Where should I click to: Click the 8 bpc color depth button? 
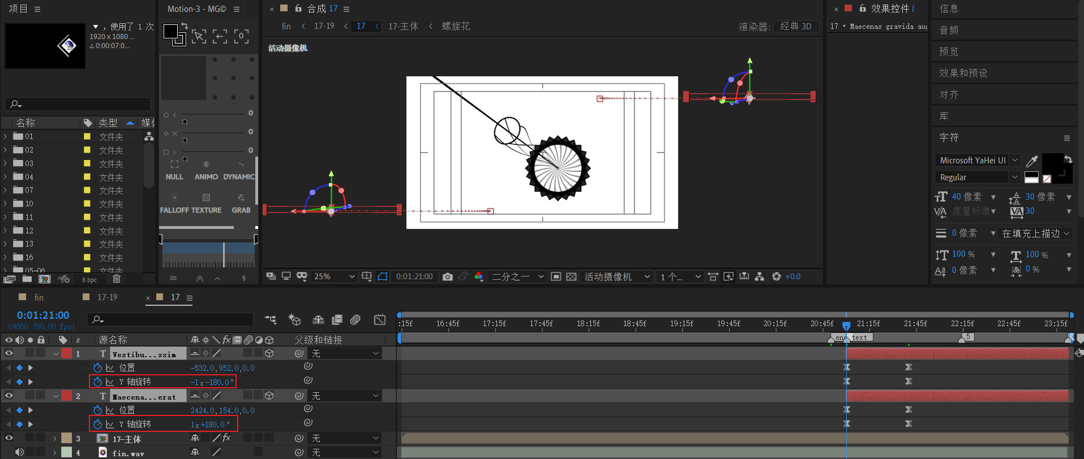pyautogui.click(x=89, y=279)
